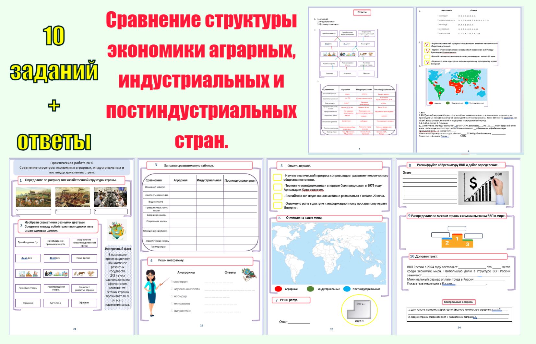
Task: Check the empty box beside 'Научно-технический прогресс' on page 23
Action: coord(277,177)
